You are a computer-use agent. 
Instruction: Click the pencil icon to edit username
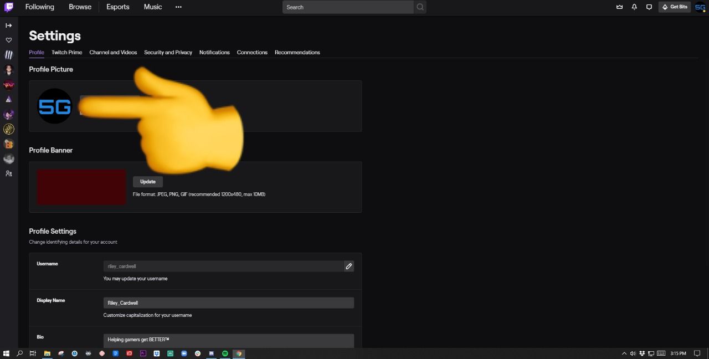(348, 266)
